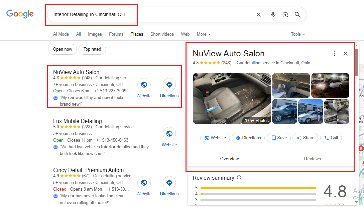This screenshot has height=207, width=364.
Task: Click the Save button in panel
Action: (x=279, y=138)
